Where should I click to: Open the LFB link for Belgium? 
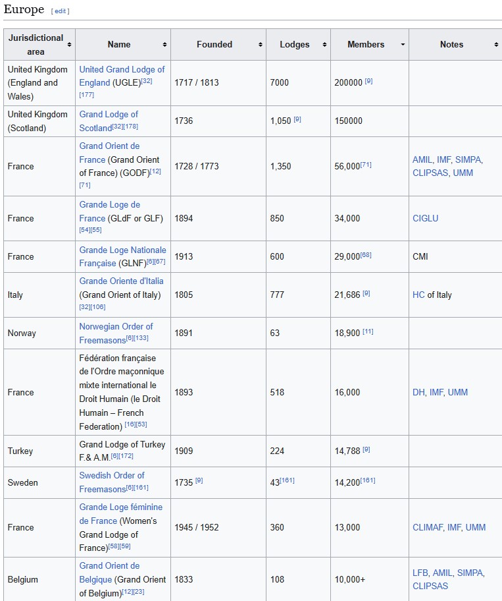coord(420,573)
